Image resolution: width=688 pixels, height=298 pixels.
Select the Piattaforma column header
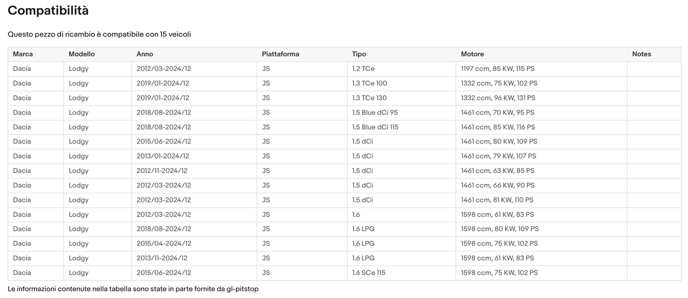[x=280, y=54]
